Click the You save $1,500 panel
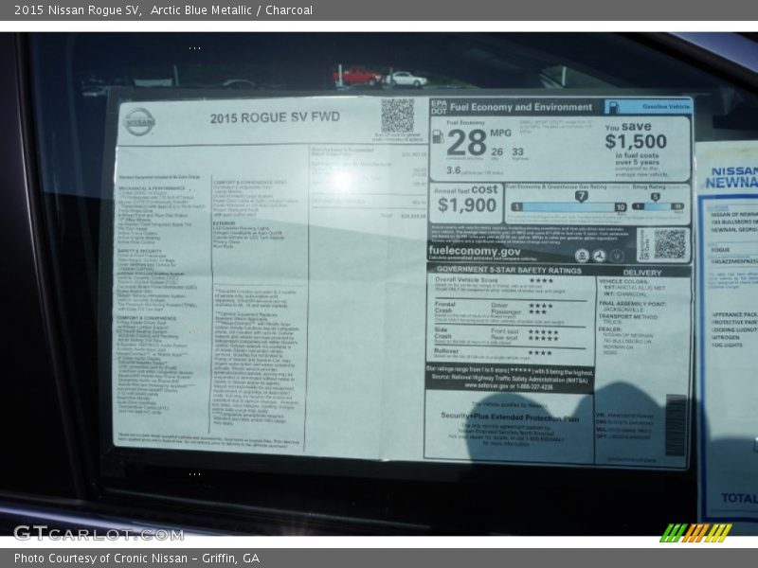Image resolution: width=758 pixels, height=568 pixels. click(635, 148)
